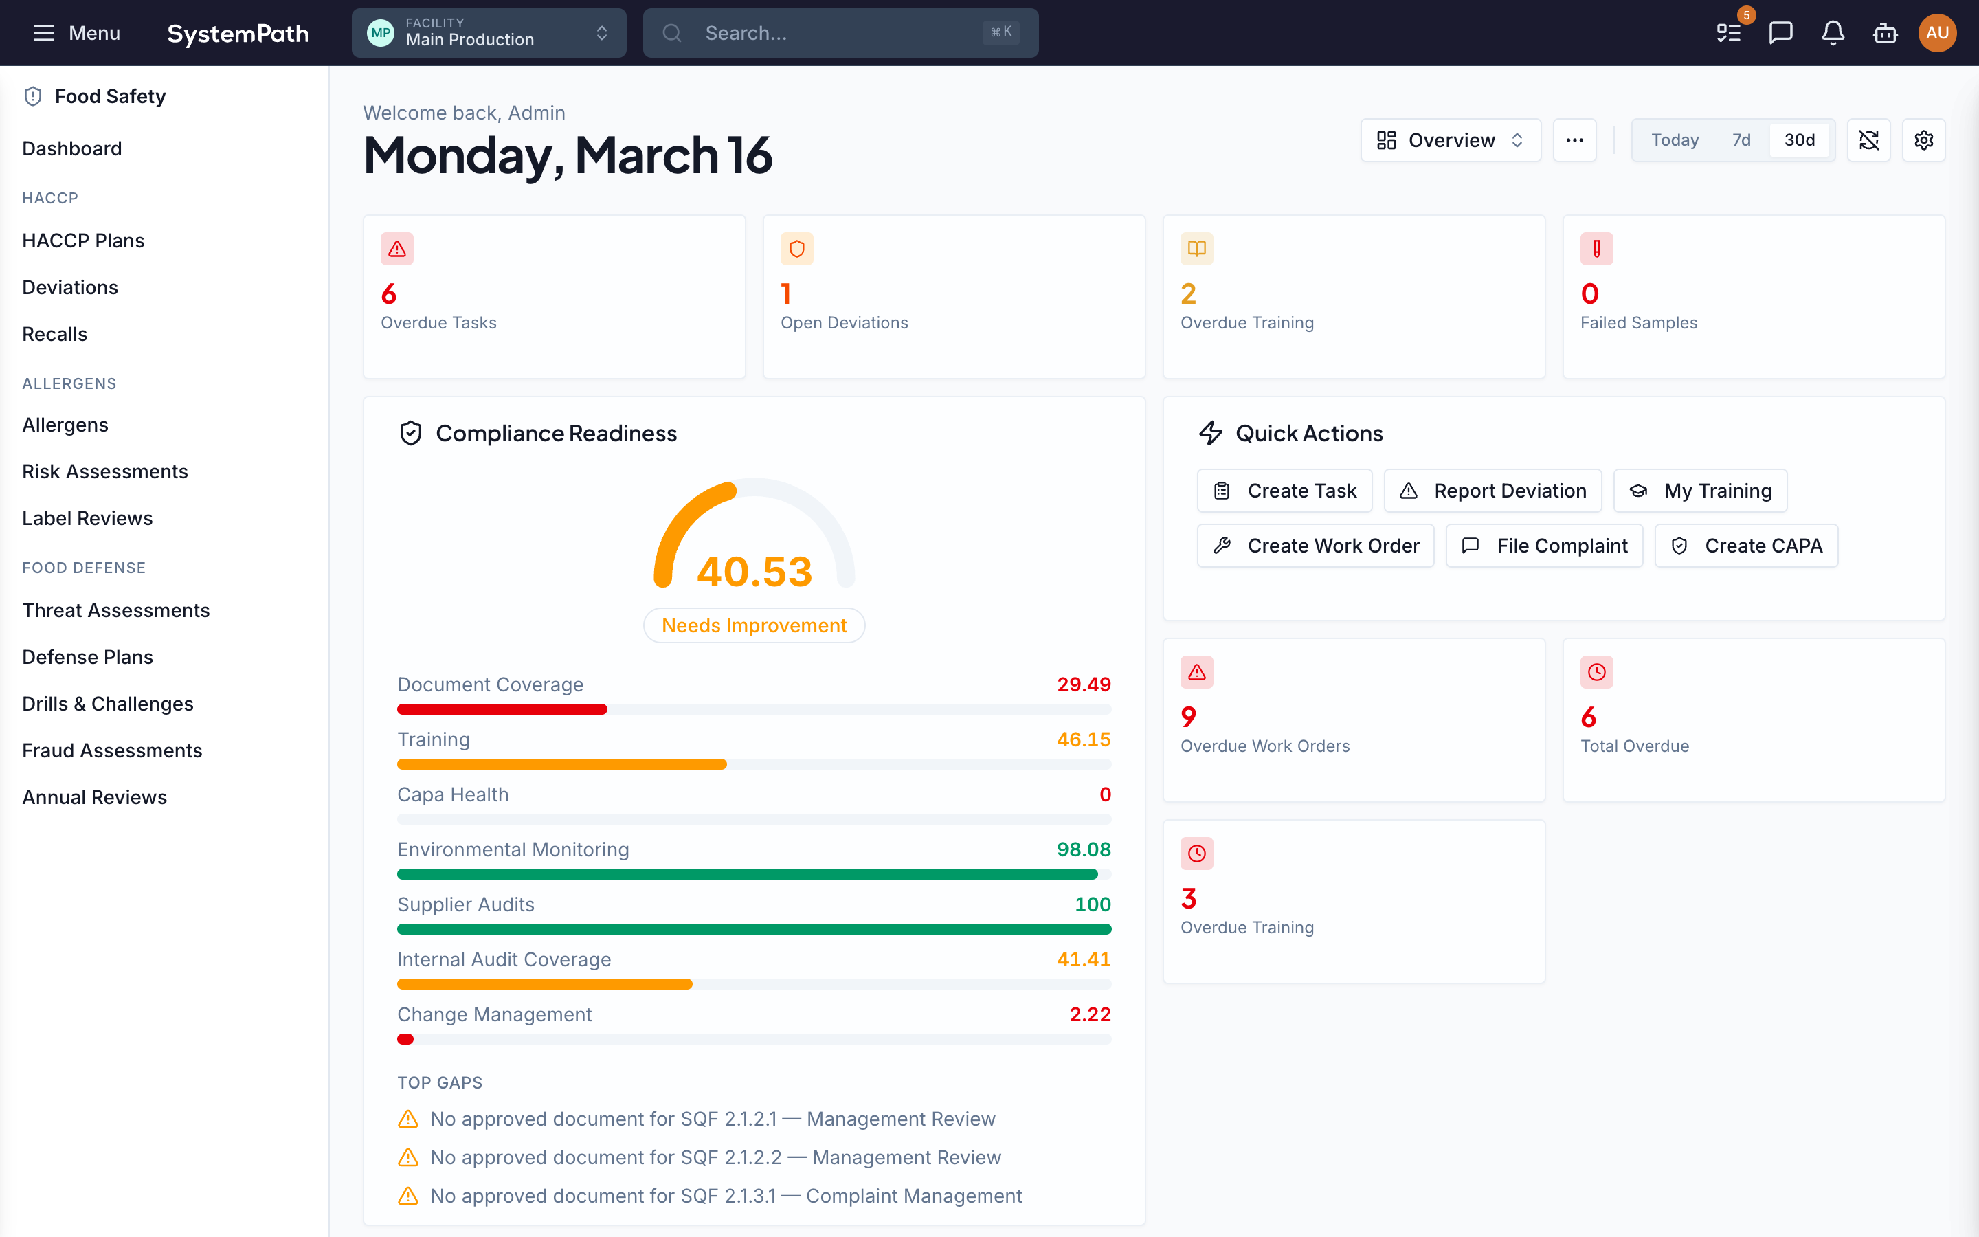Click into the Search field

click(x=840, y=33)
